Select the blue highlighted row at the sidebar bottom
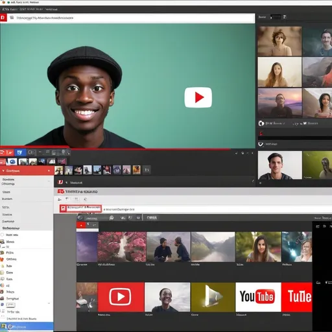Screen dimensions: 332x332 (27, 327)
